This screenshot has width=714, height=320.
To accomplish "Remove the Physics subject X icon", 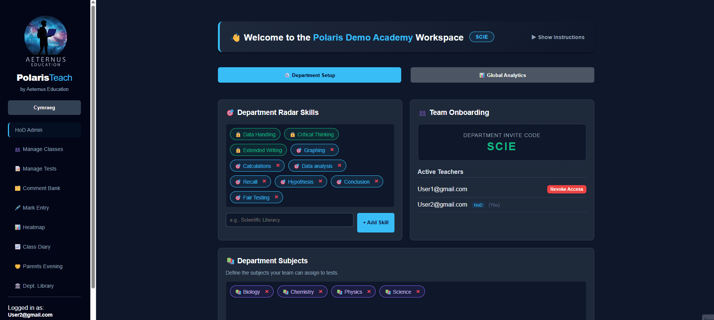I will [x=369, y=292].
